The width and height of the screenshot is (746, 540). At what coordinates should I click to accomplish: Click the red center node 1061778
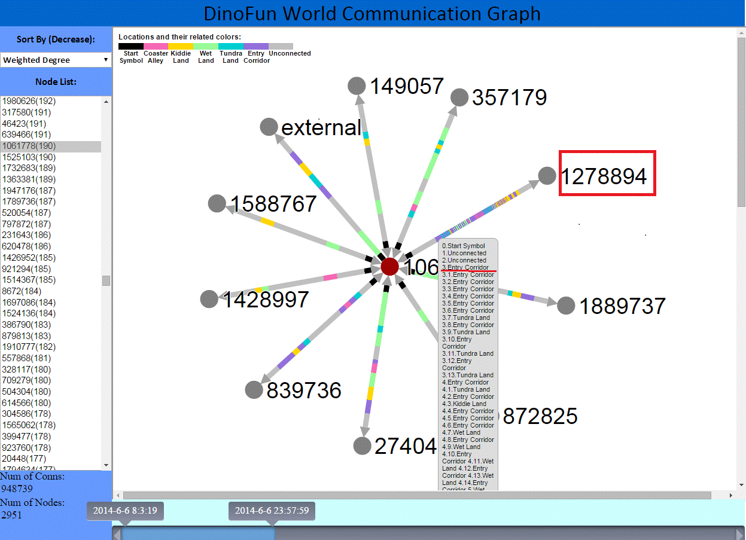[x=389, y=266]
